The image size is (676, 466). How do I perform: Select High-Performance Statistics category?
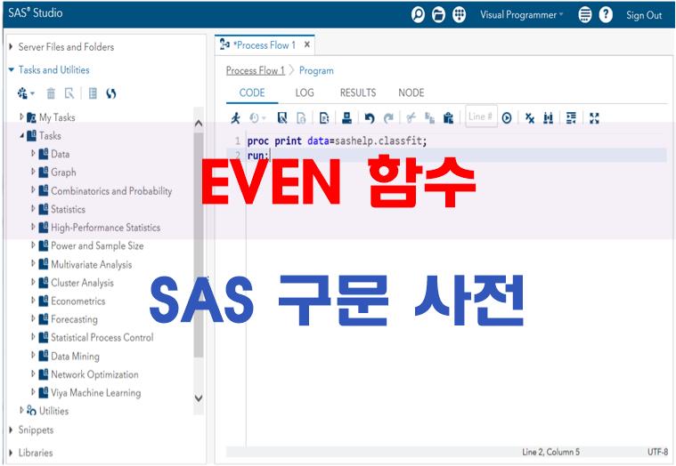(106, 227)
